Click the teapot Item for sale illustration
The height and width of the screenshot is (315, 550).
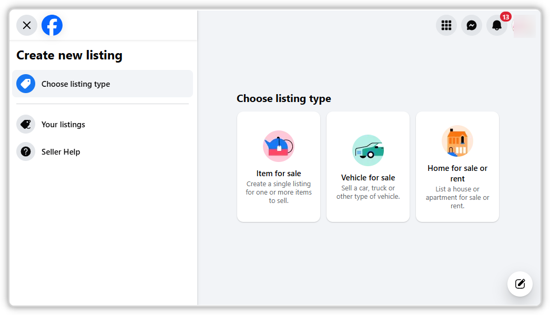(279, 146)
